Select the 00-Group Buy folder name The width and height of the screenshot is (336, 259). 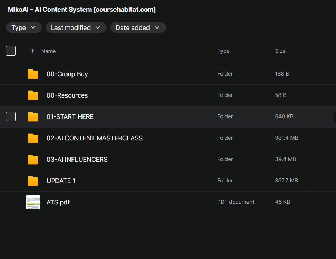[x=67, y=74]
